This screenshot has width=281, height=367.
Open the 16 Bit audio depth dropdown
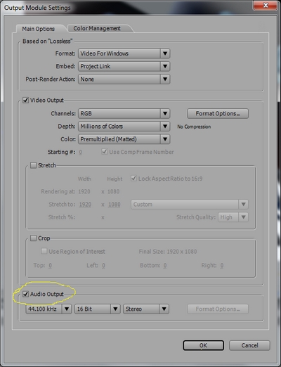(x=97, y=309)
